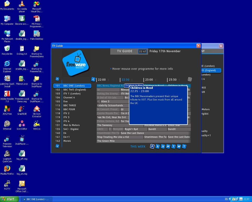The image size is (252, 202).
Task: Select the GraphEdit desktop icon
Action: (22, 110)
